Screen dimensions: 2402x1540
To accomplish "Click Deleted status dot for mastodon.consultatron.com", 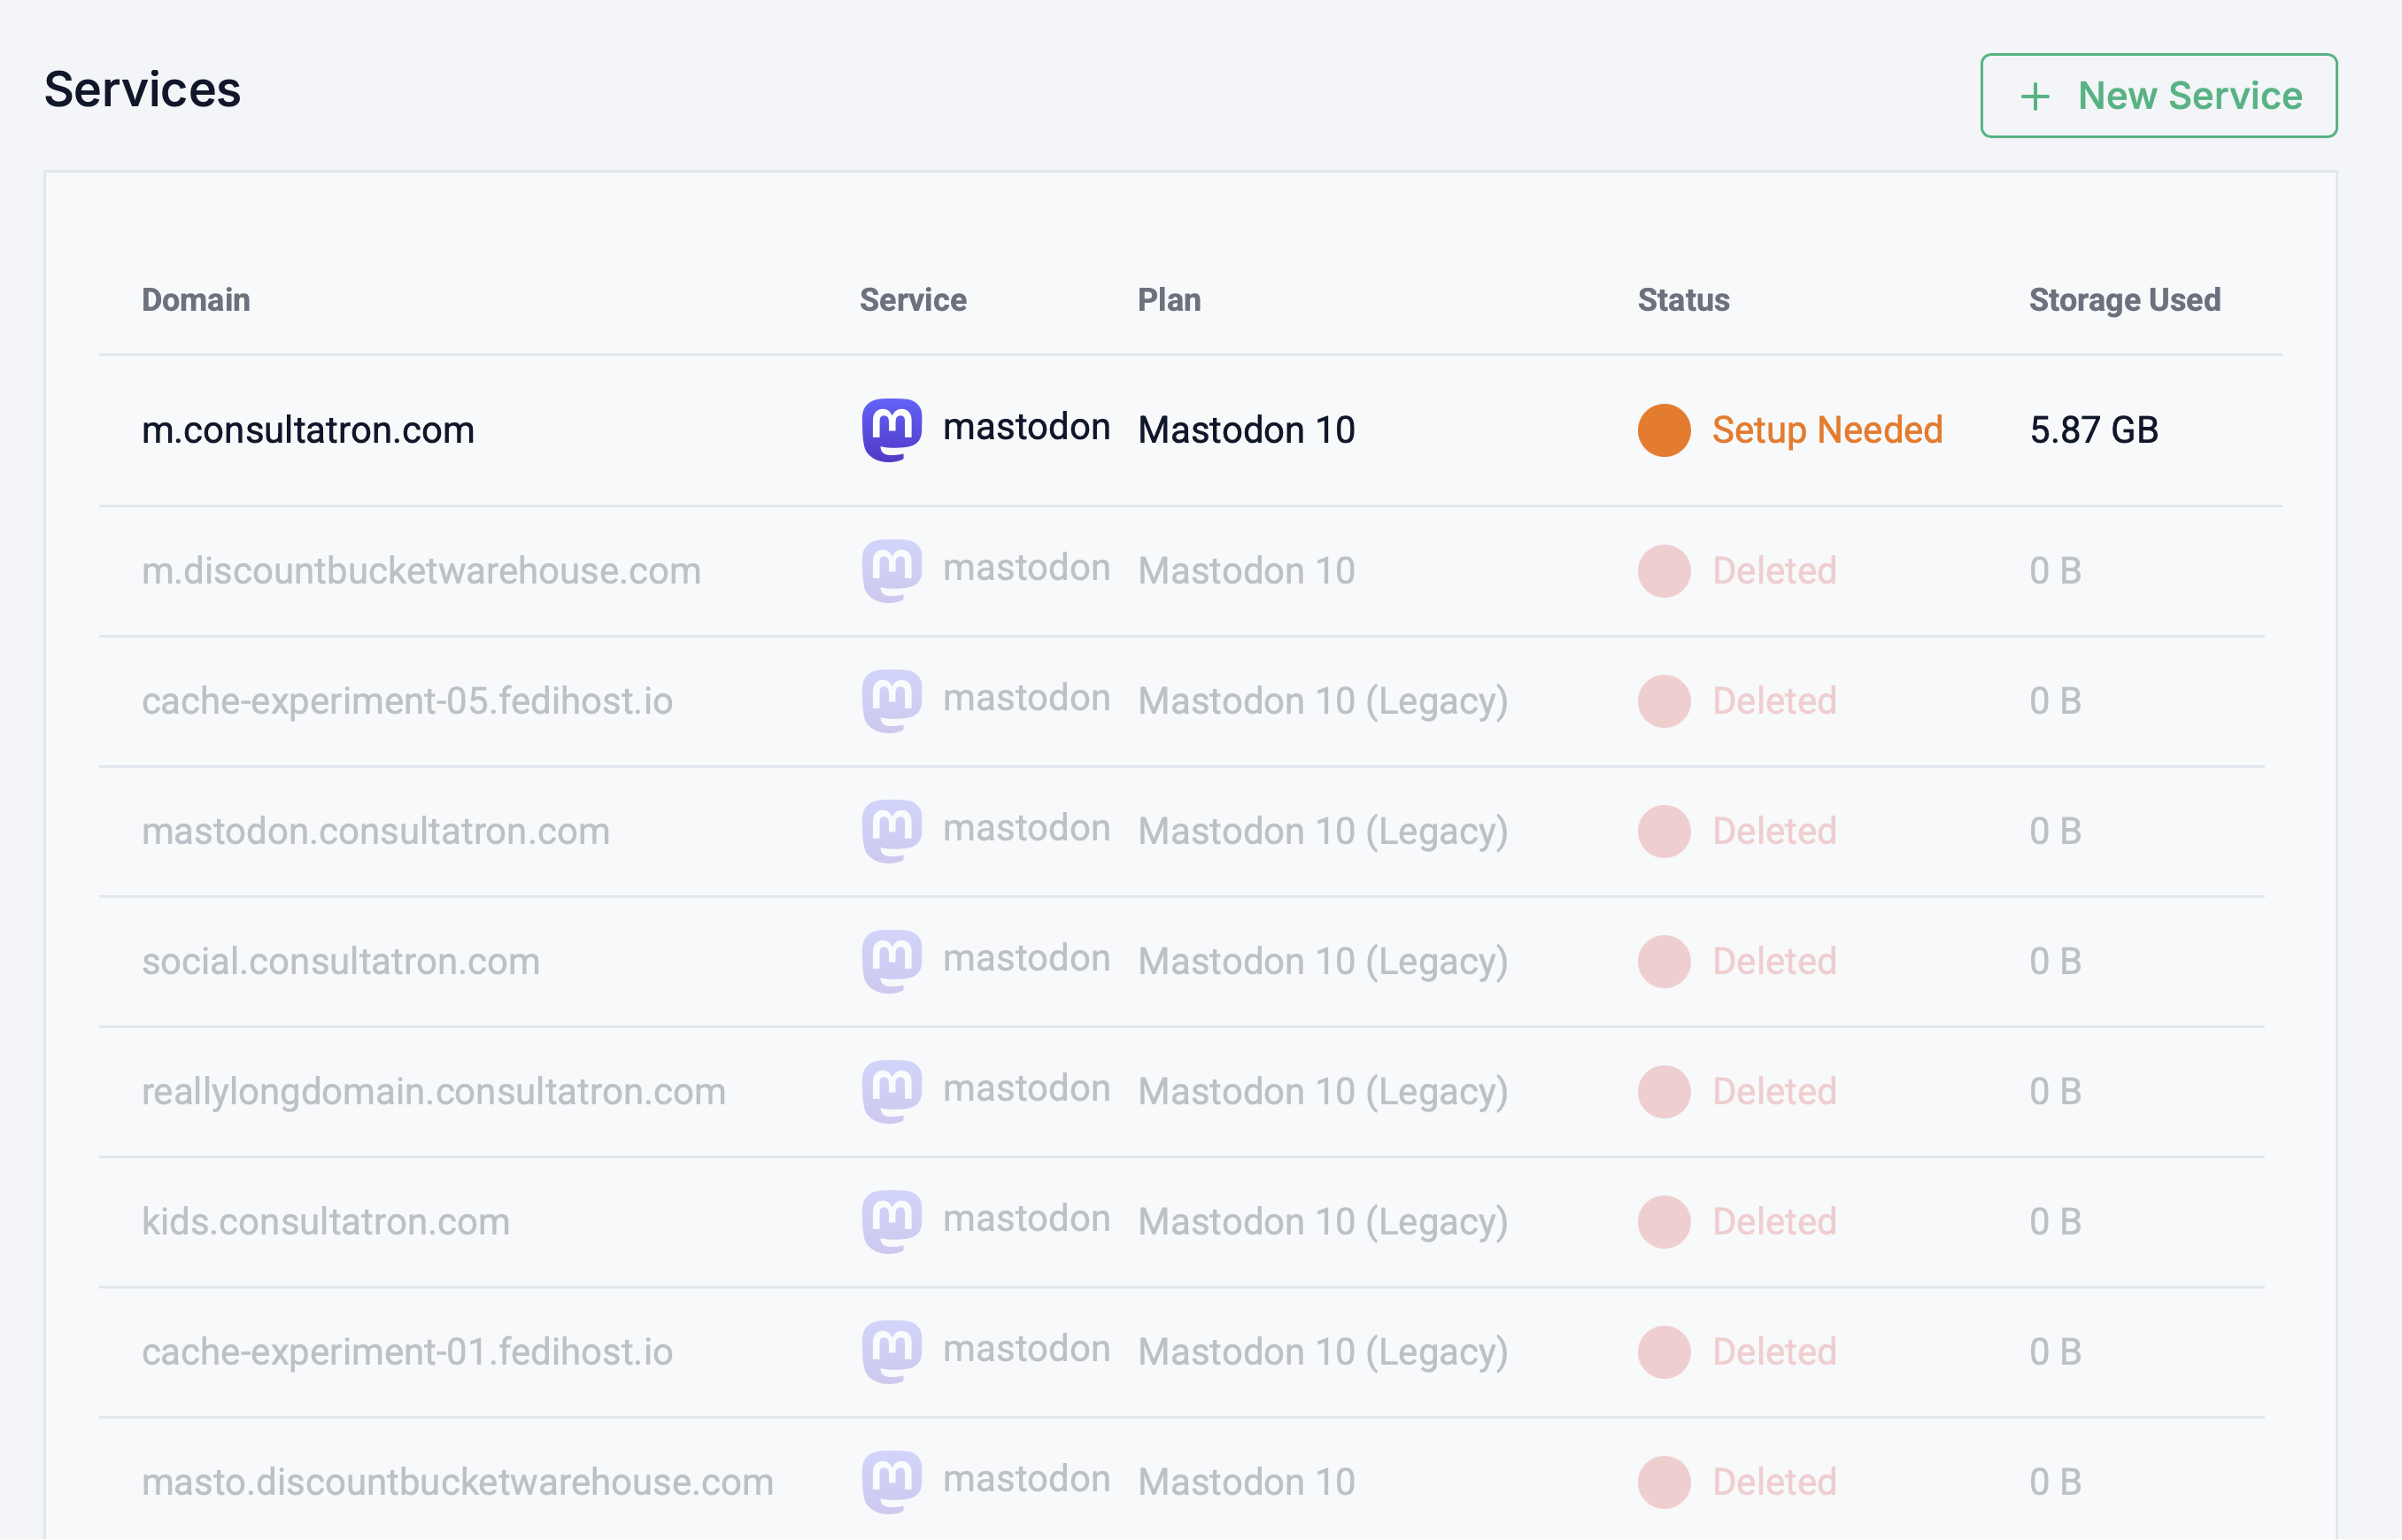I will click(x=1664, y=831).
